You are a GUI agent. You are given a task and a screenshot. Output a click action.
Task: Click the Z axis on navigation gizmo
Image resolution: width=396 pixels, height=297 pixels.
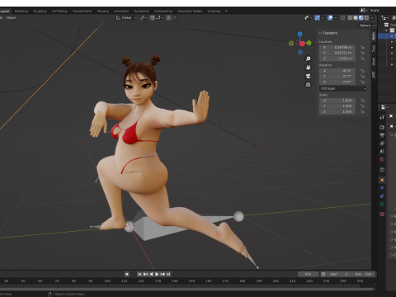pos(300,34)
